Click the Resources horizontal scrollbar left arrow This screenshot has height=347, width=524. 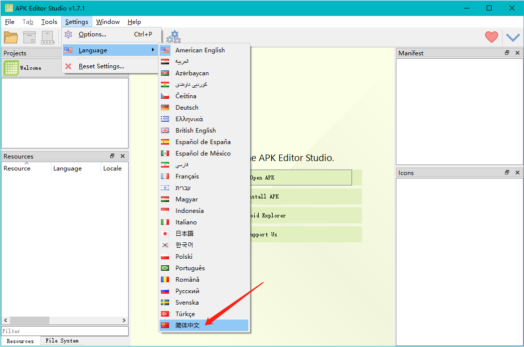click(x=5, y=320)
